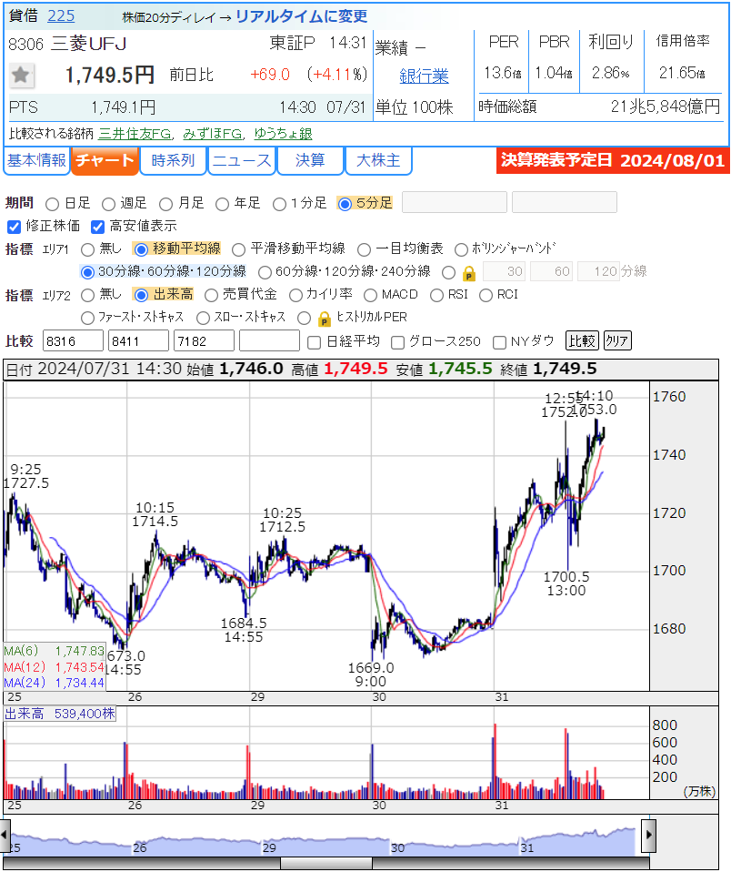Open the 時系列 tab
Image resolution: width=751 pixels, height=872 pixels.
coord(173,161)
